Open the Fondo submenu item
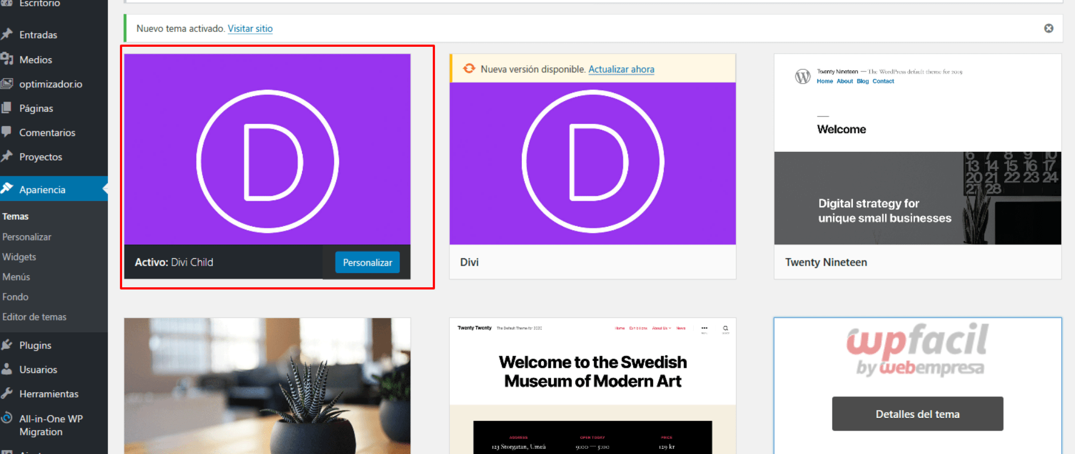This screenshot has height=454, width=1075. point(15,296)
